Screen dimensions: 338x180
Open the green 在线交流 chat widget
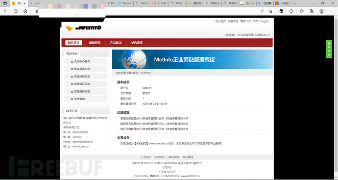329,49
